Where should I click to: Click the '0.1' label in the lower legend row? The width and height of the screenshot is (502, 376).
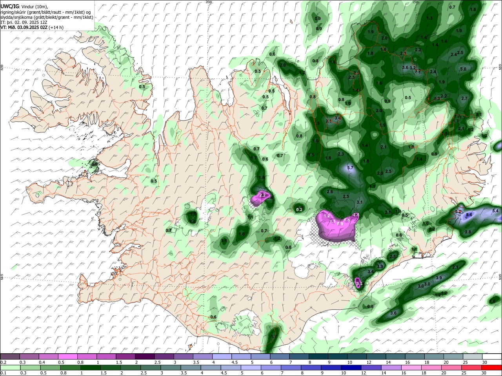3,373
